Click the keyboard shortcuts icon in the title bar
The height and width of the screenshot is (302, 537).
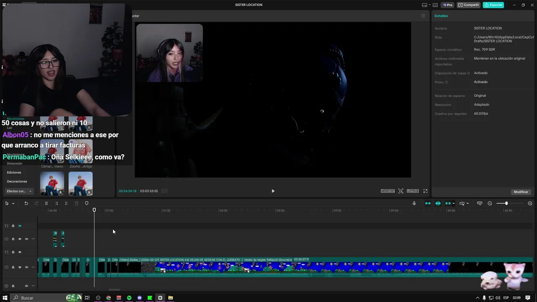coord(435,5)
